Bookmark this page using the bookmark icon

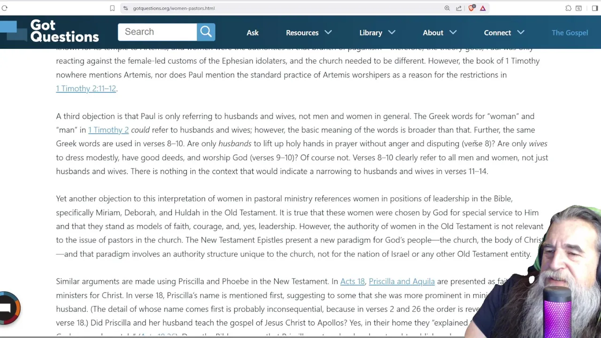112,8
